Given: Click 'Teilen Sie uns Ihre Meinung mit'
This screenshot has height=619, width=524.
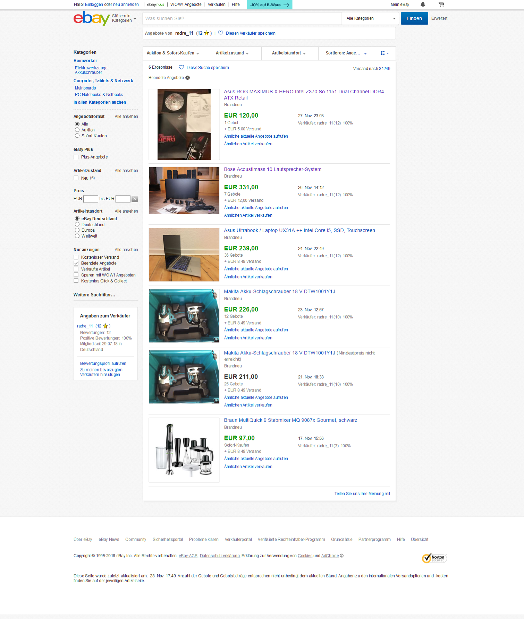Looking at the screenshot, I should [362, 493].
